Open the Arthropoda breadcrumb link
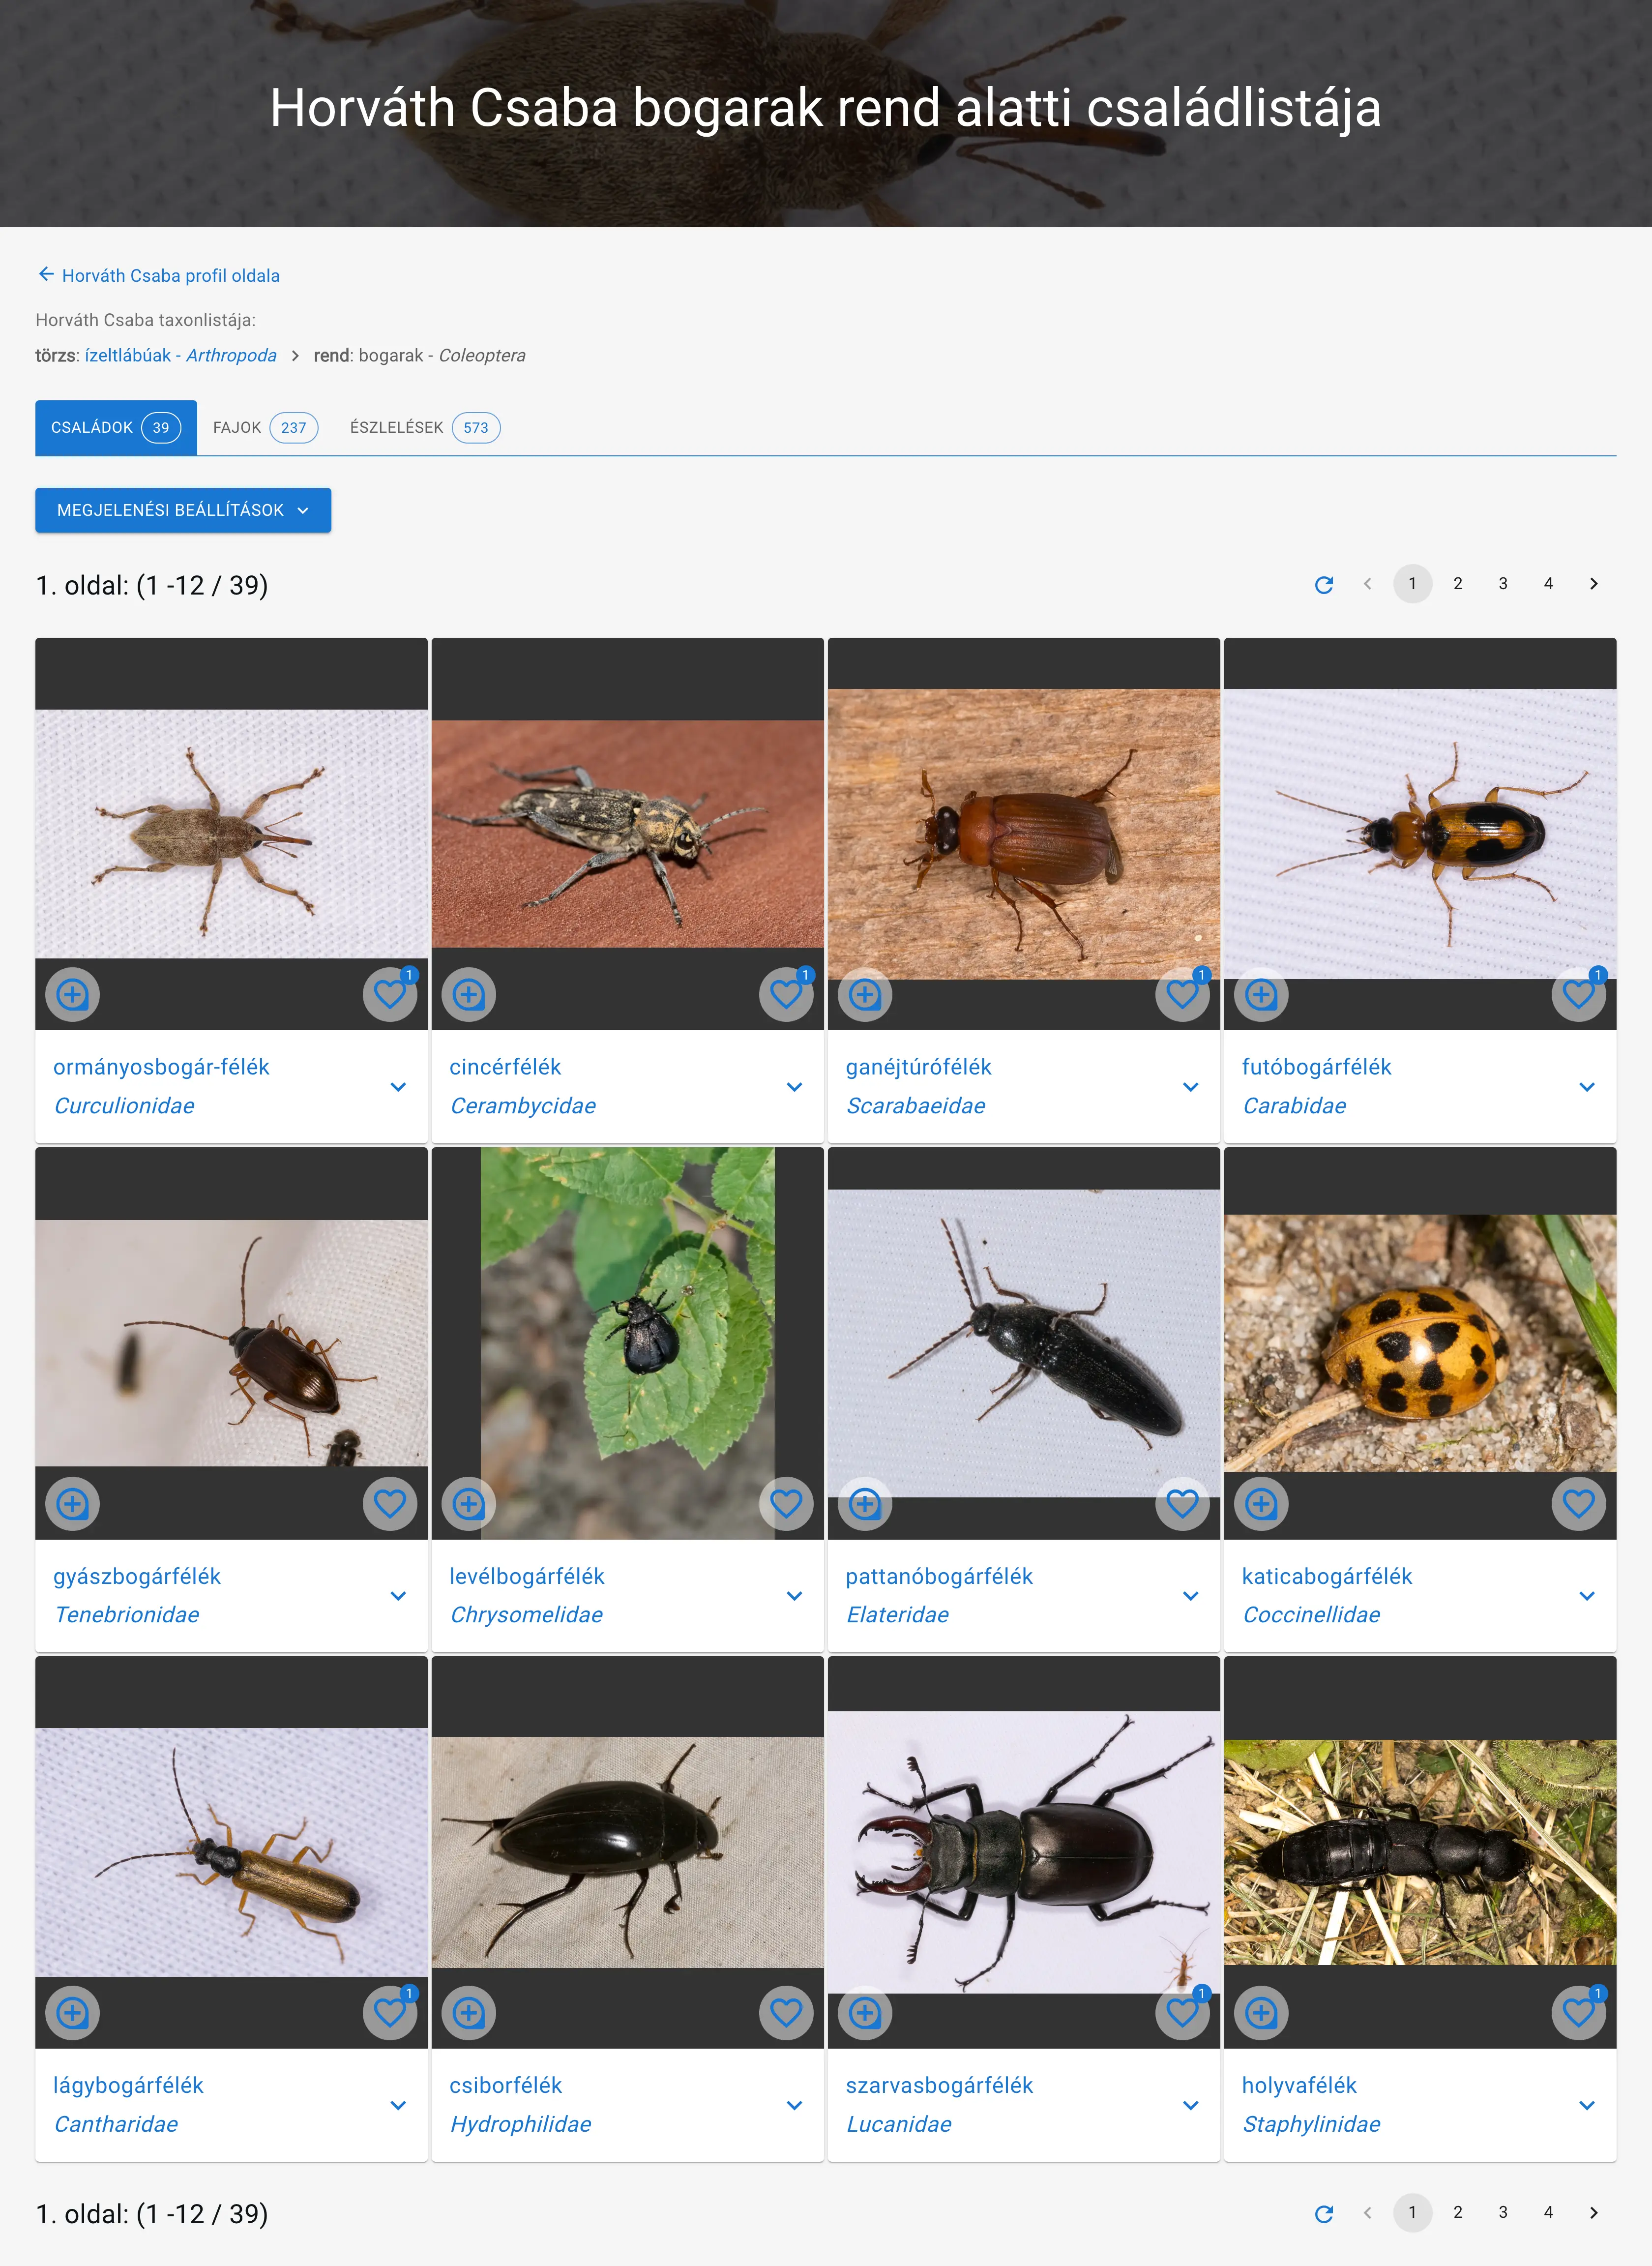Image resolution: width=1652 pixels, height=2266 pixels. pyautogui.click(x=230, y=355)
